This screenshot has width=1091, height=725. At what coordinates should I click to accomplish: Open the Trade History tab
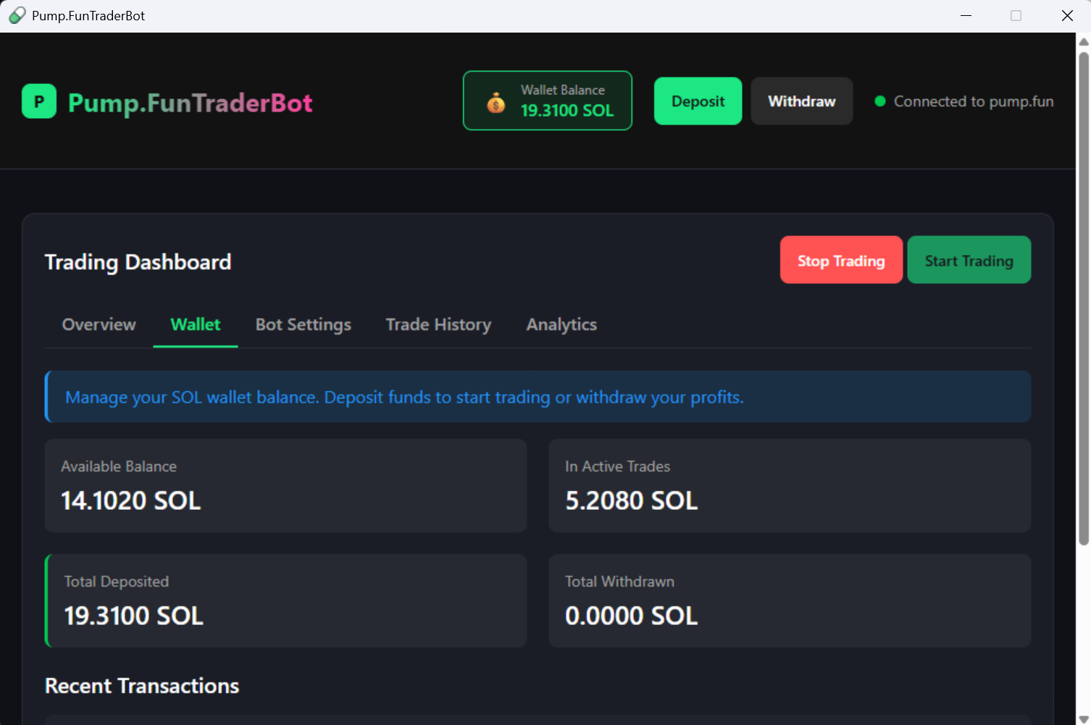(438, 324)
